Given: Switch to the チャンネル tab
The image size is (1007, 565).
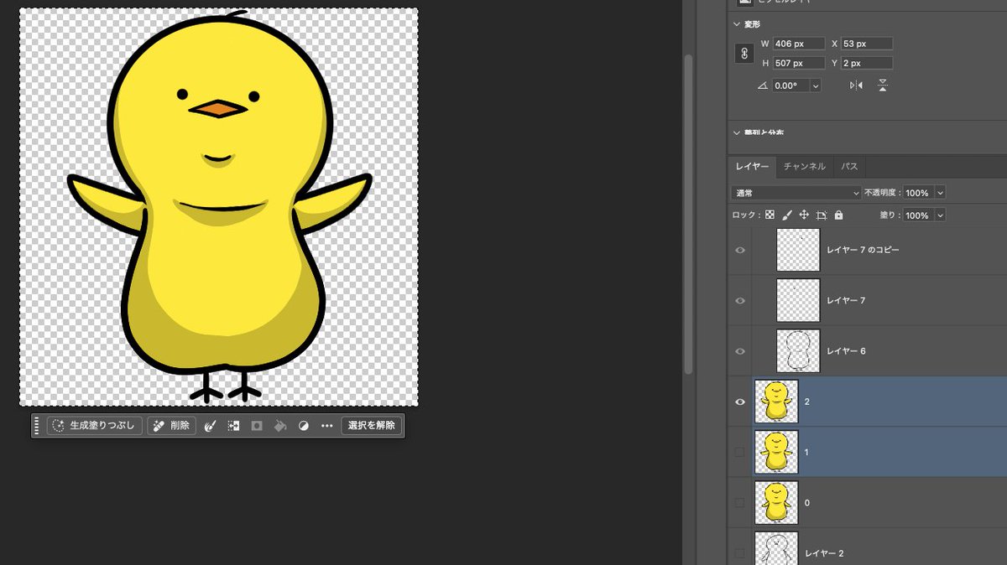Looking at the screenshot, I should (x=805, y=166).
